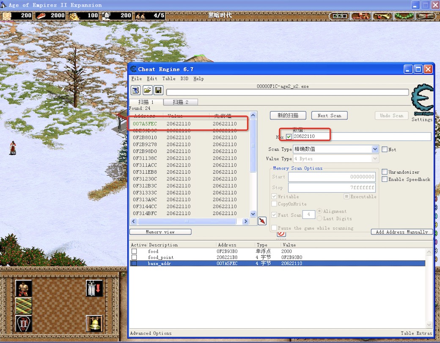Activate the food_point entry checkbox
Image resolution: width=440 pixels, height=343 pixels.
[134, 257]
